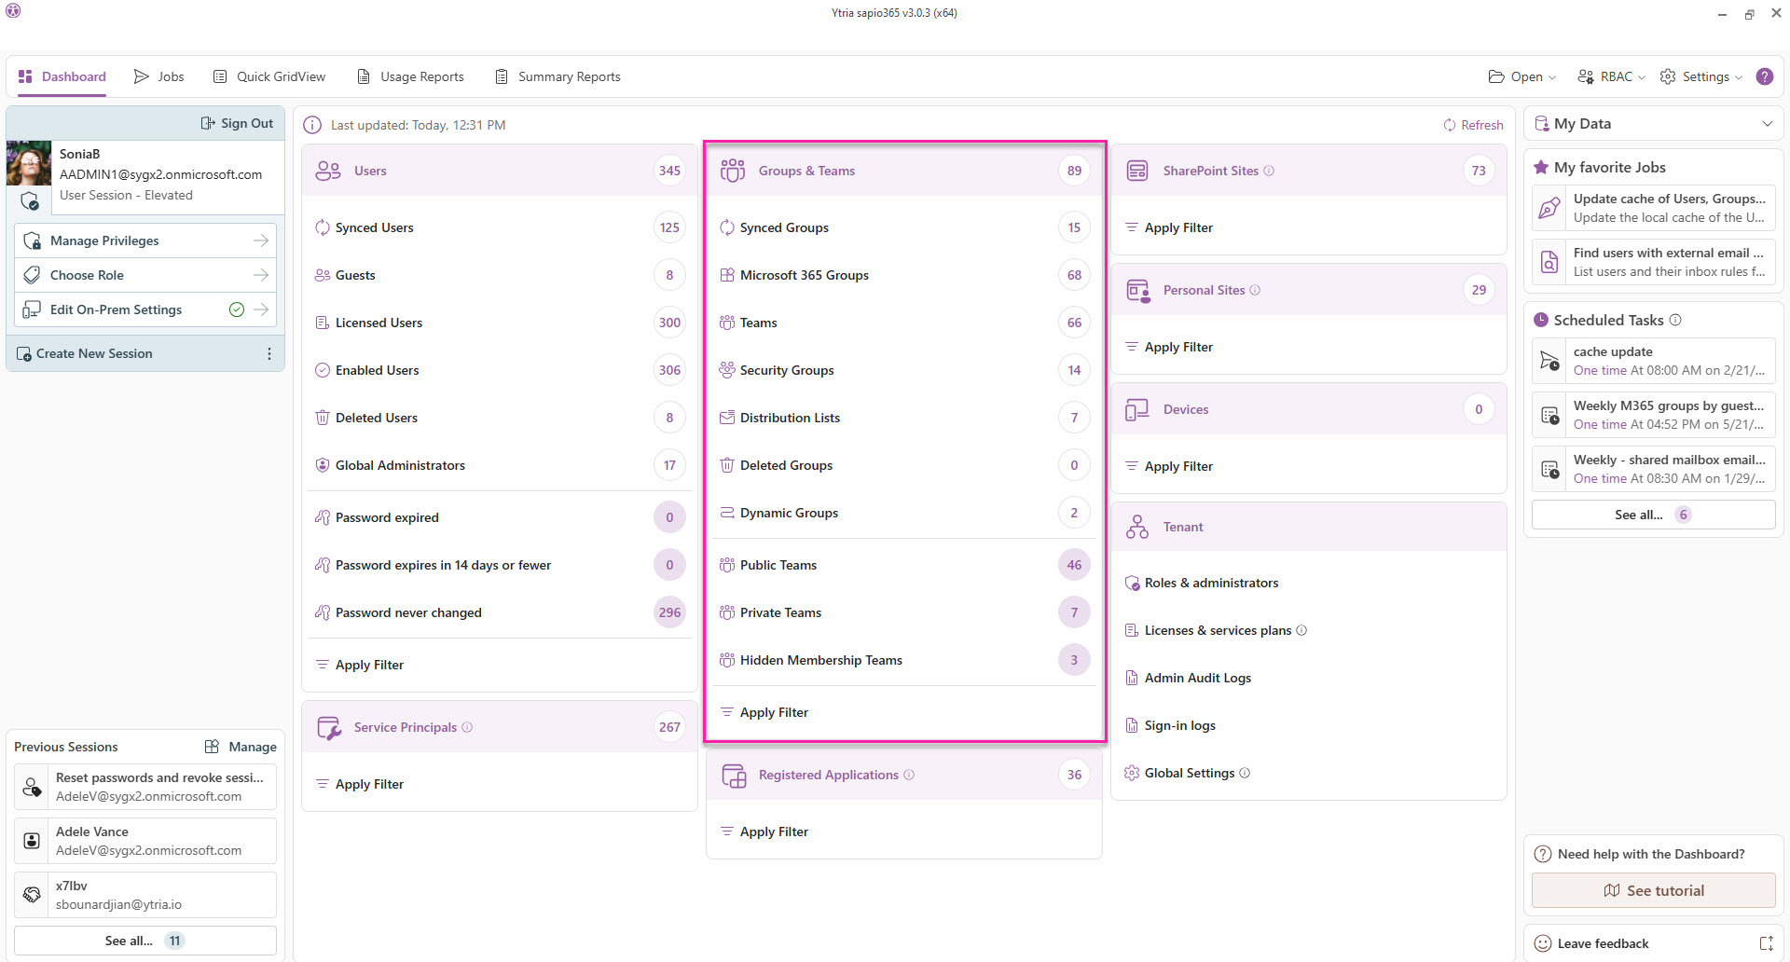The image size is (1790, 962).
Task: Select the Adele Vance previous session
Action: [145, 840]
